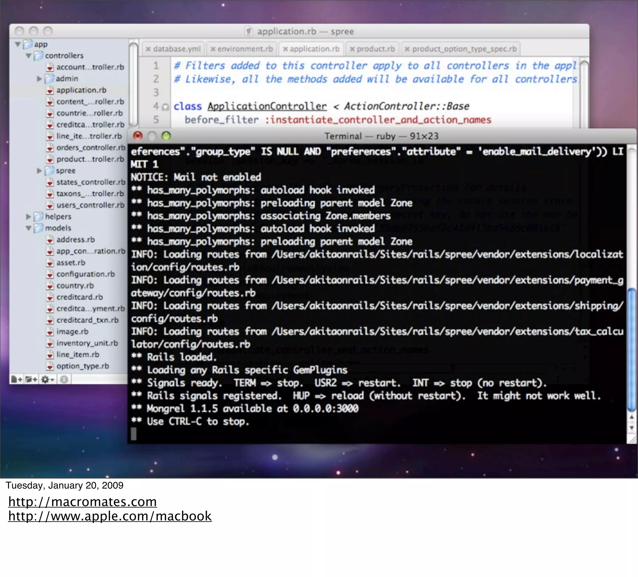The height and width of the screenshot is (577, 638).
Task: Collapse the app folder
Action: [x=18, y=44]
